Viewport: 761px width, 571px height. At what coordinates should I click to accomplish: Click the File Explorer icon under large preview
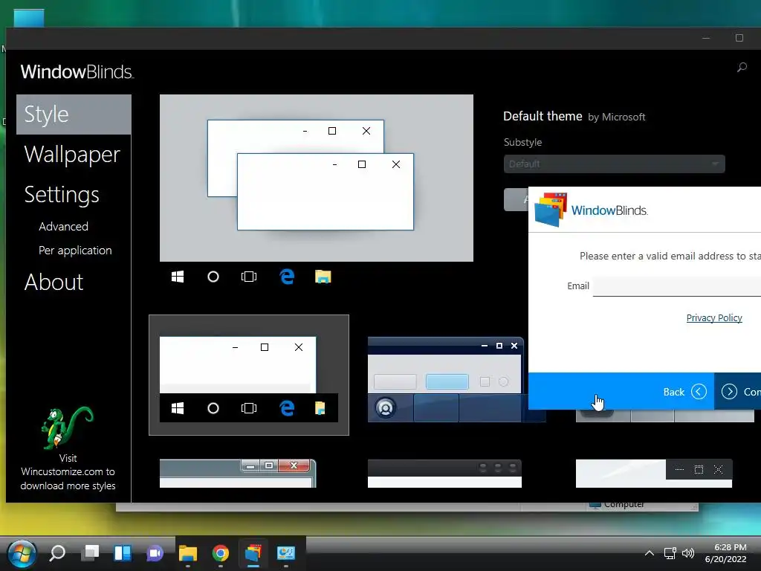[323, 277]
